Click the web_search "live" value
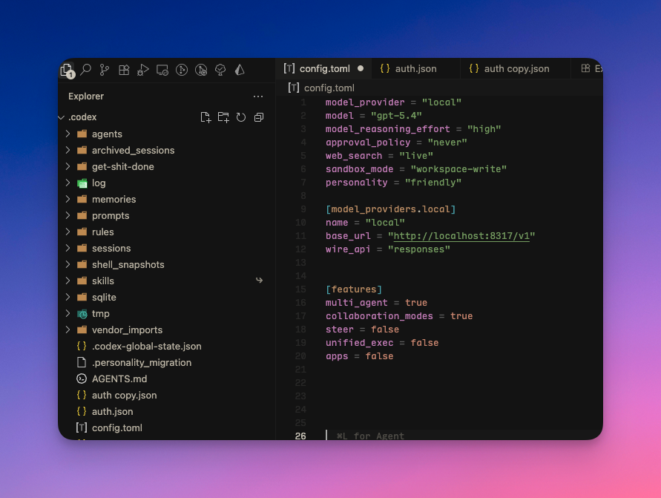This screenshot has width=661, height=498. (x=416, y=156)
